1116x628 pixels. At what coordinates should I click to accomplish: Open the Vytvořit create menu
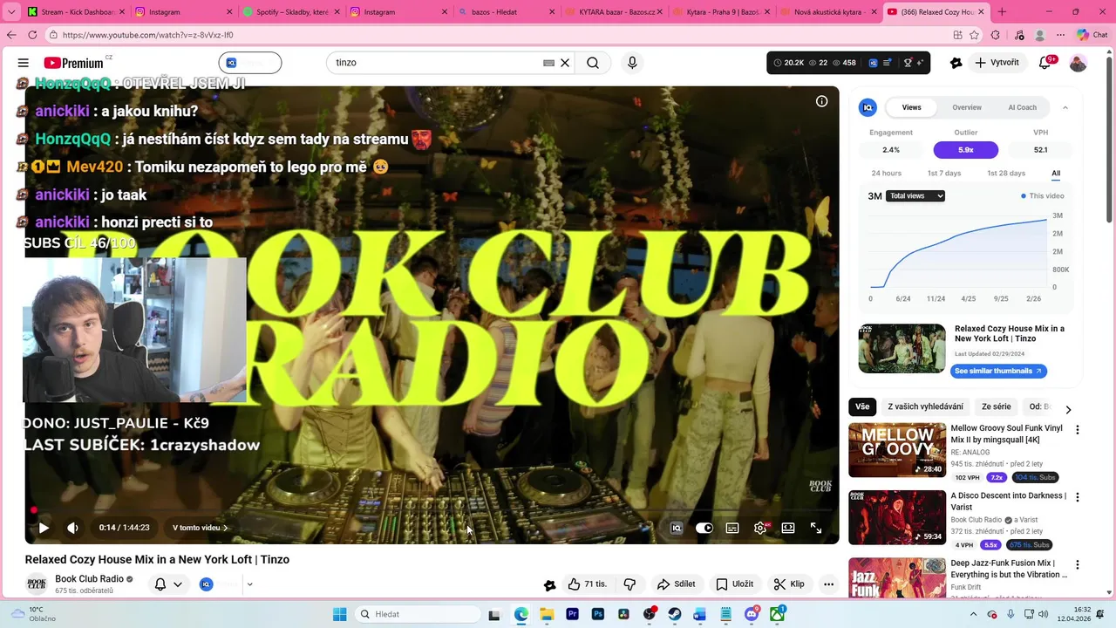point(997,63)
